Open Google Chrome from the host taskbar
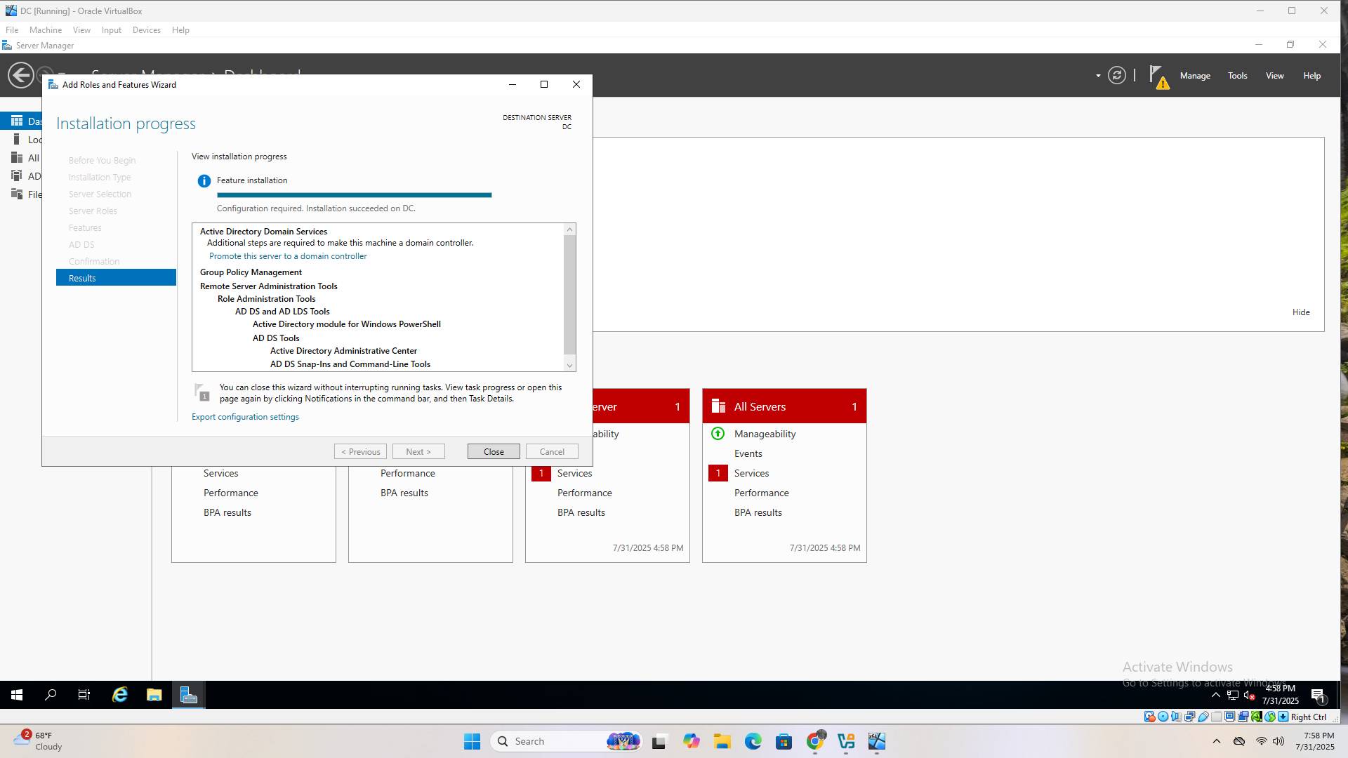The height and width of the screenshot is (758, 1348). pos(815,741)
